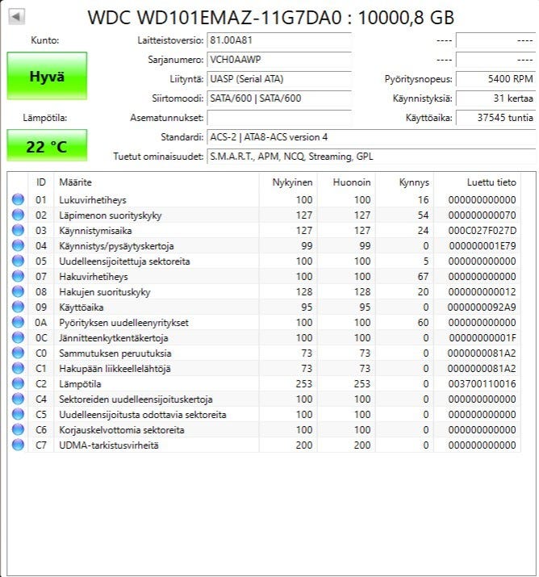Click the Luettu tieto column header

(477, 182)
